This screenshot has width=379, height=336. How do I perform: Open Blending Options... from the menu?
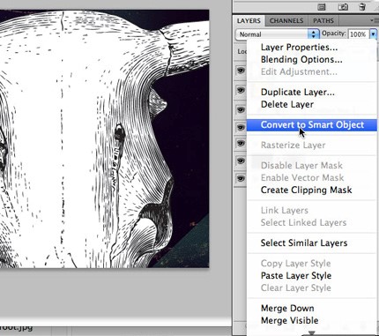coord(312,60)
